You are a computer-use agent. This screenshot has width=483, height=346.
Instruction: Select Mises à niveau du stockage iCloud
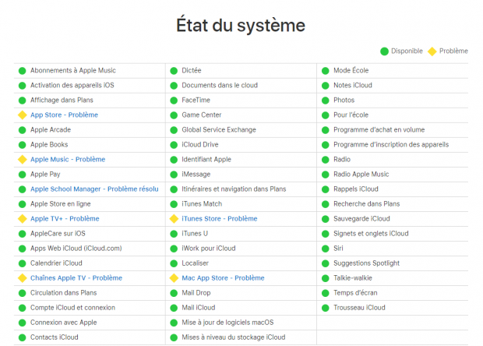(234, 337)
